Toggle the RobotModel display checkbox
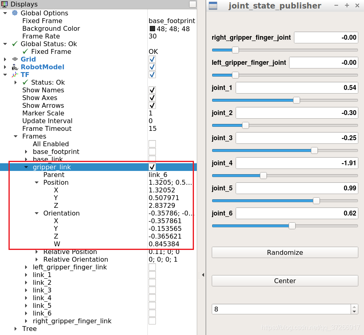 click(x=152, y=67)
